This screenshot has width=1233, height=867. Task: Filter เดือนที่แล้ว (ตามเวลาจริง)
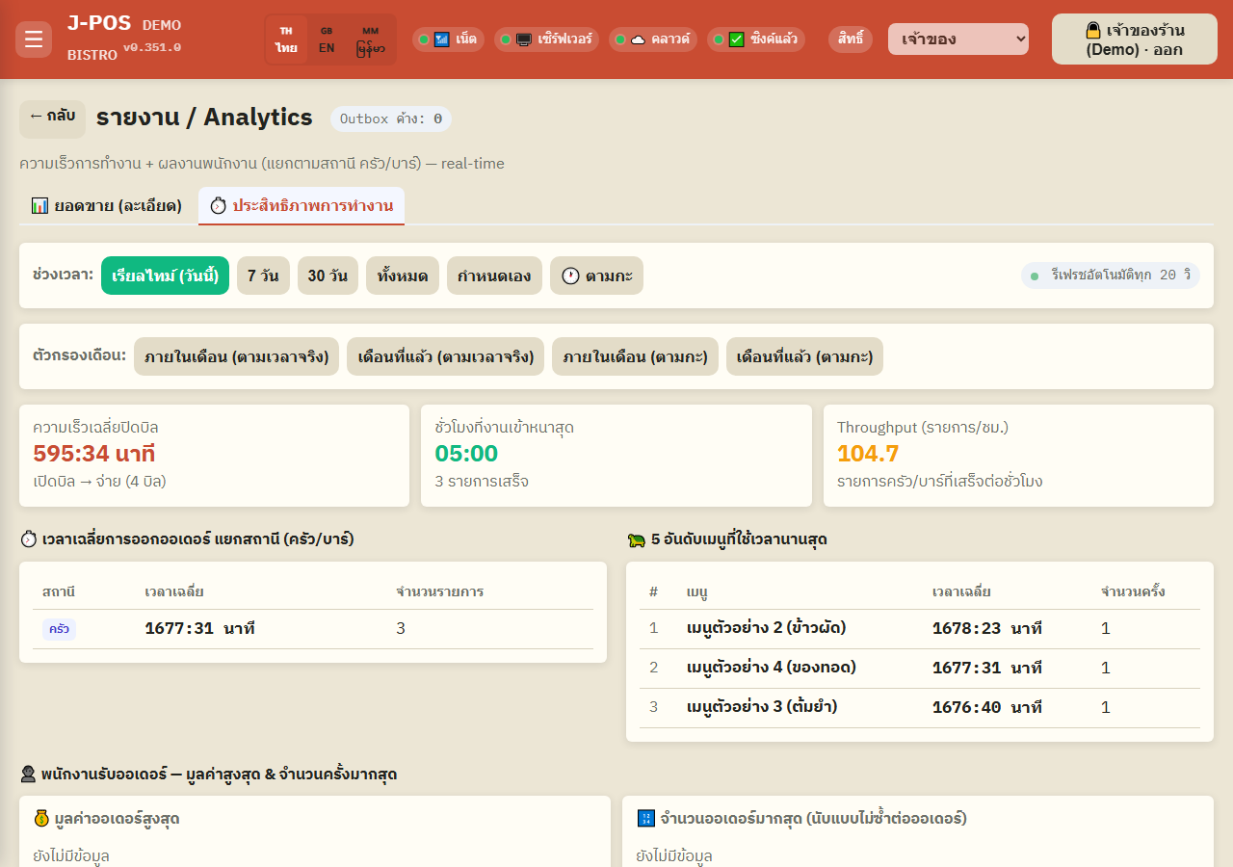pyautogui.click(x=445, y=356)
